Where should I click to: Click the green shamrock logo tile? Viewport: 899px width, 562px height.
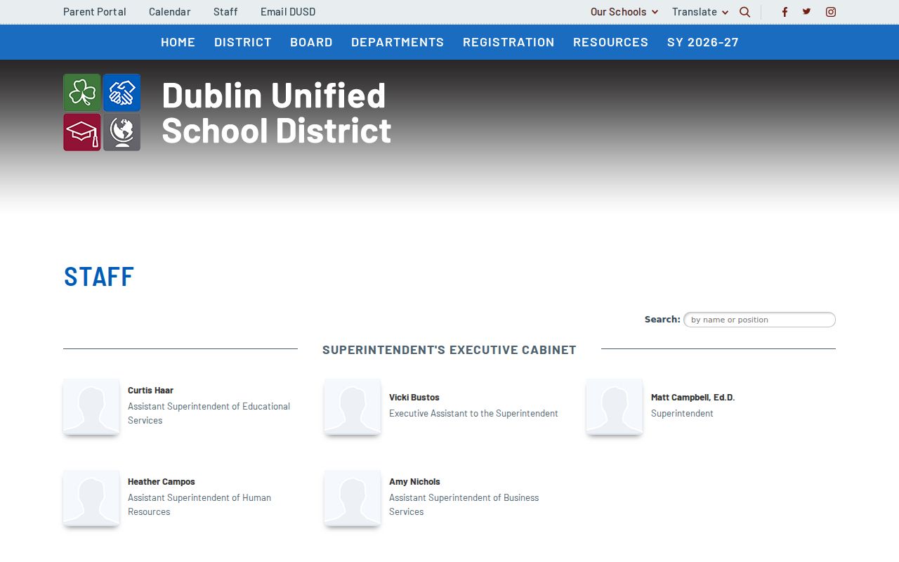tap(82, 93)
